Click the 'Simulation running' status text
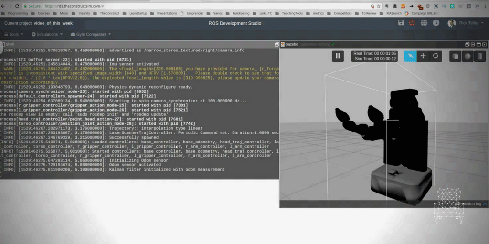This screenshot has height=244, width=489. coord(315,44)
